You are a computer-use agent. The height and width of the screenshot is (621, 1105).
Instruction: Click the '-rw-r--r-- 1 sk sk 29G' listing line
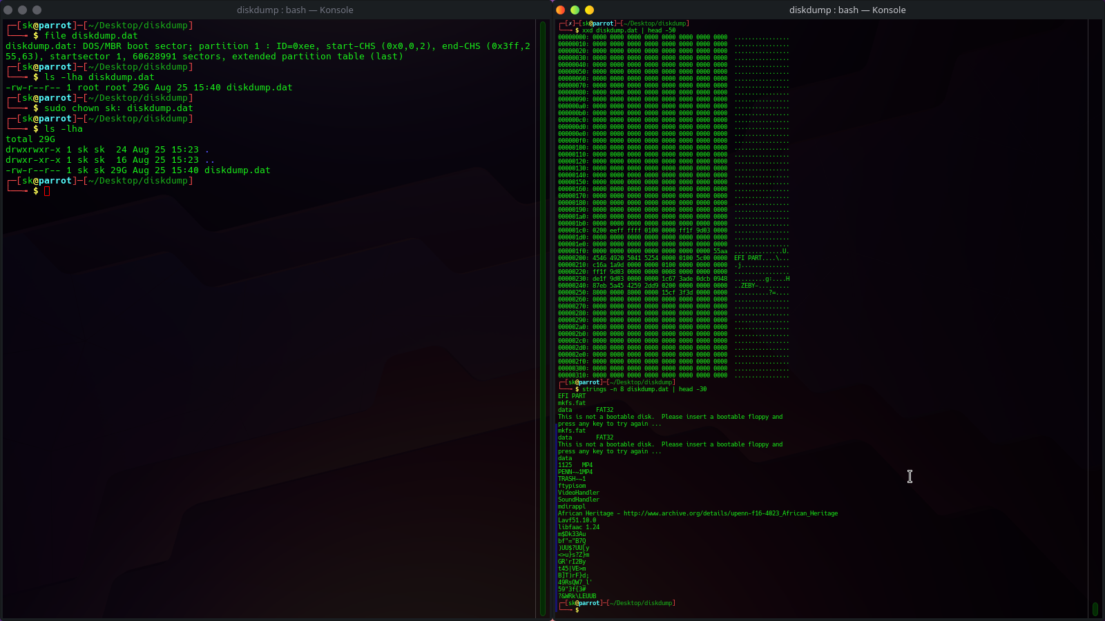pos(138,170)
